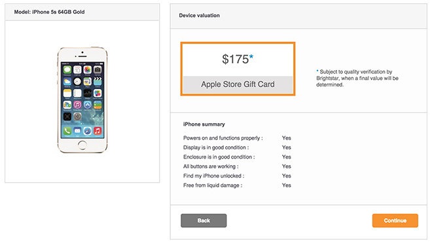Go back with the Back button
432x243 pixels.
(x=204, y=221)
